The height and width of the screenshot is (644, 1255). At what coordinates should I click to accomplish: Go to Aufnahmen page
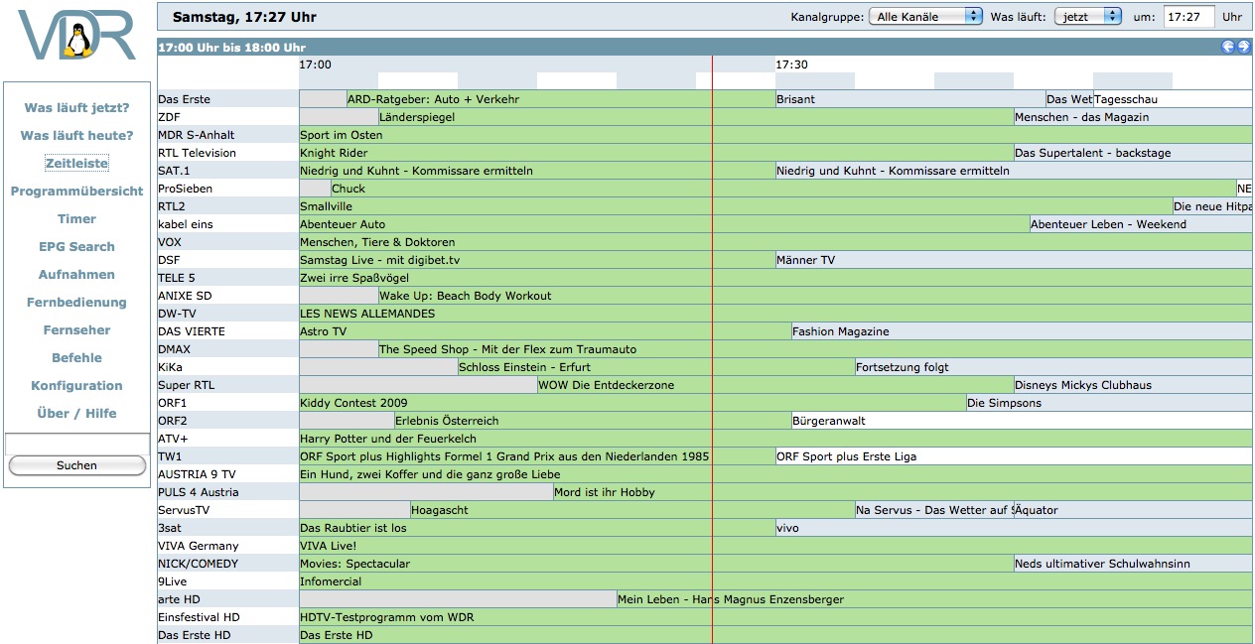[x=76, y=274]
